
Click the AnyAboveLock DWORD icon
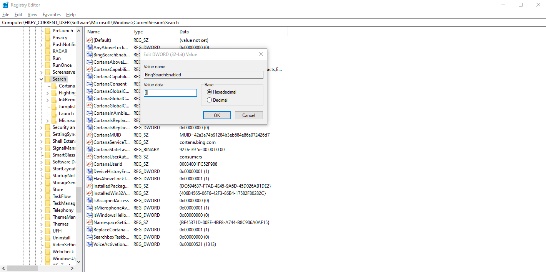[89, 47]
